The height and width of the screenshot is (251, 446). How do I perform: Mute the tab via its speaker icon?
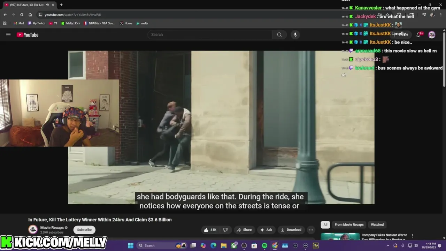coord(47,5)
